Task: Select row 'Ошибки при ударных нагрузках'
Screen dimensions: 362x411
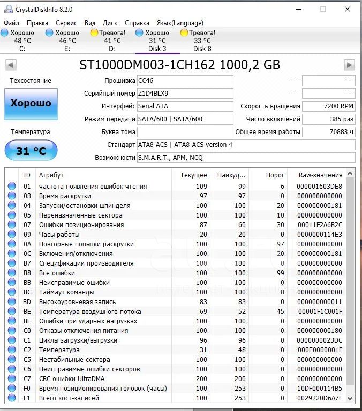Action: point(175,321)
